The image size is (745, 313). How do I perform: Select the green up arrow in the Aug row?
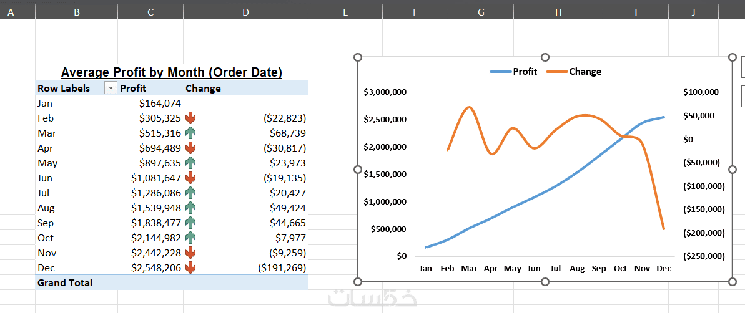[x=191, y=208]
